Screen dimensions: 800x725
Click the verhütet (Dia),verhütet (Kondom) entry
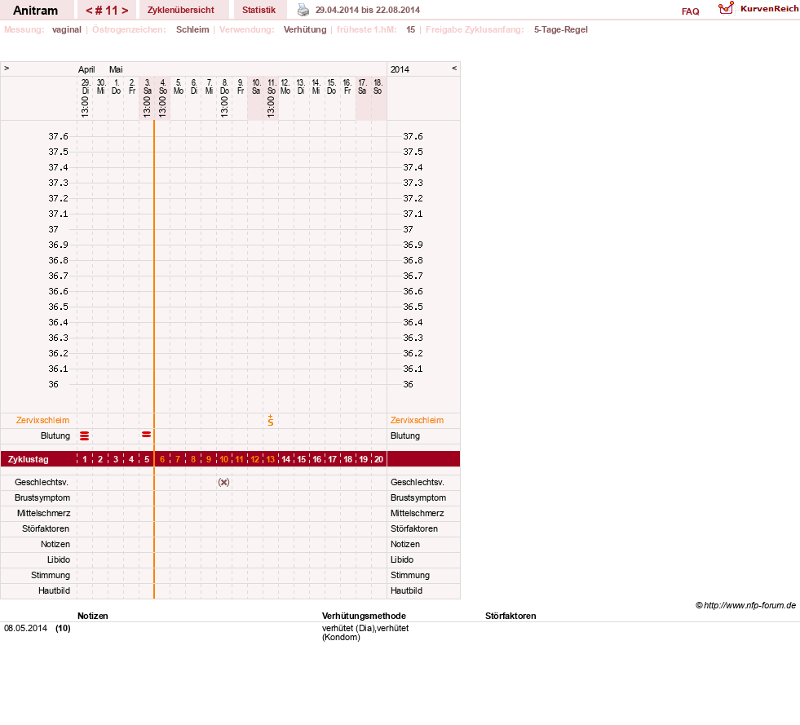365,633
